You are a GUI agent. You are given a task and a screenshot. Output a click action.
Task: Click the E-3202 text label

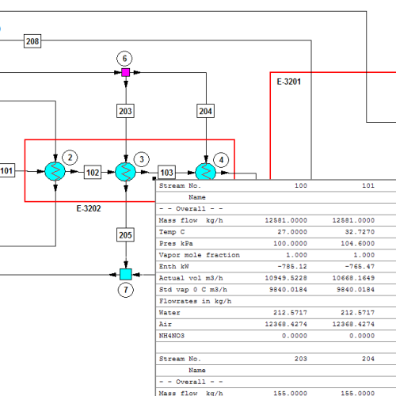(x=89, y=208)
